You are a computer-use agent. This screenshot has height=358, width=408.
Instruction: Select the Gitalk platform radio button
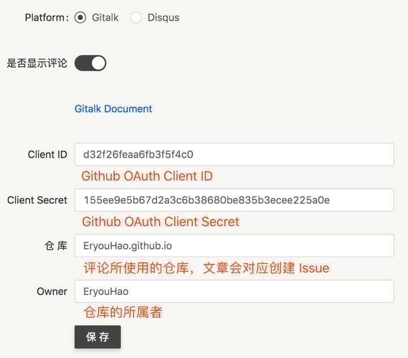[80, 18]
